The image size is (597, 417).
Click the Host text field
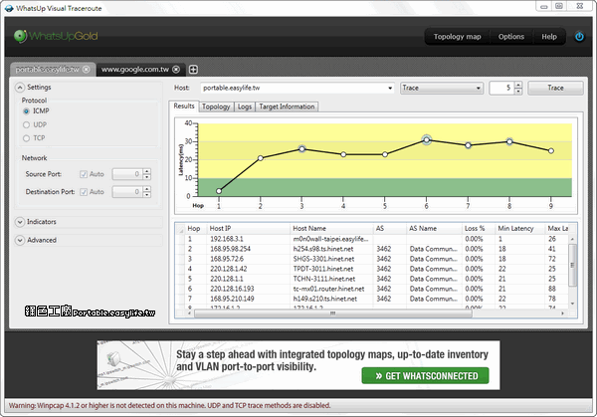294,88
